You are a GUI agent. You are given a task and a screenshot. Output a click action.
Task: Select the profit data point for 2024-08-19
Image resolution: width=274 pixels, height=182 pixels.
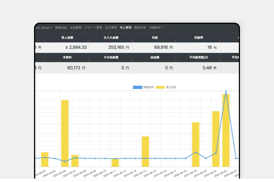[x=196, y=152]
